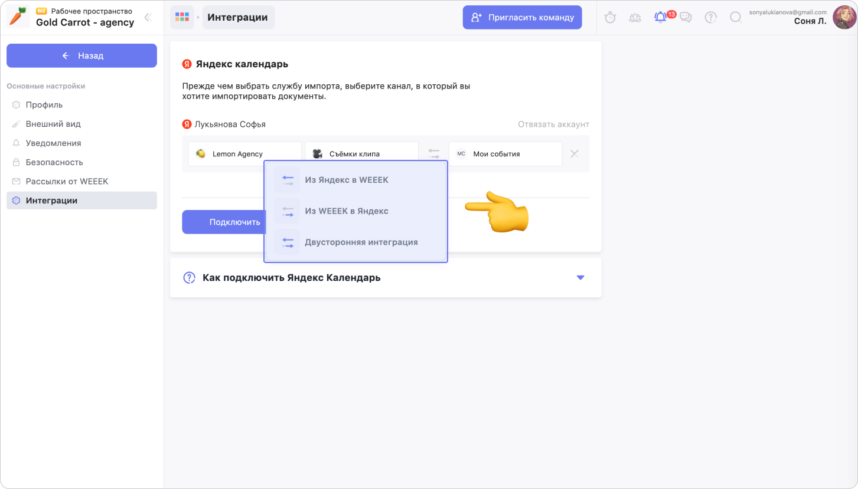Open Соня Л. user avatar
The height and width of the screenshot is (489, 858).
pyautogui.click(x=844, y=17)
